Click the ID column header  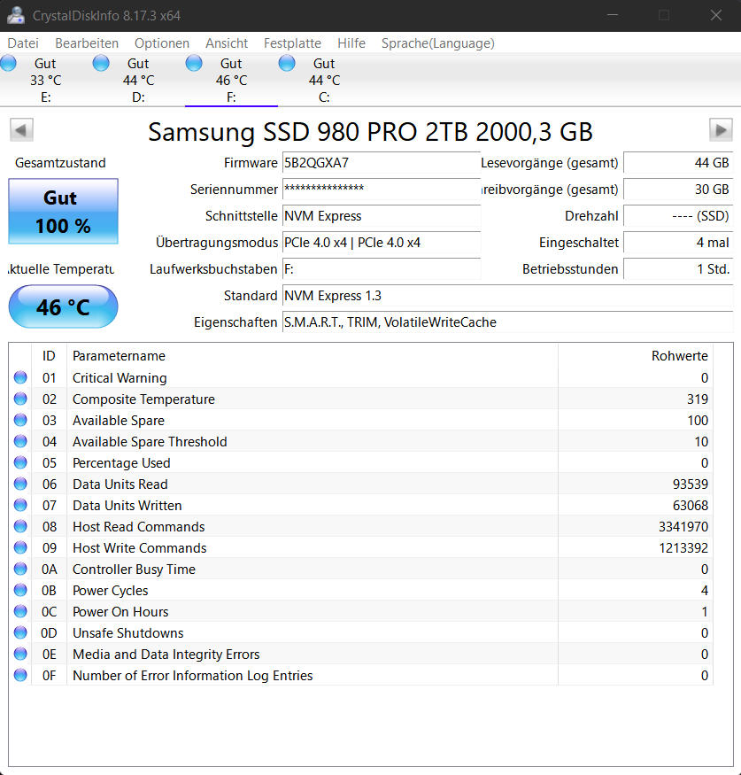tap(49, 356)
